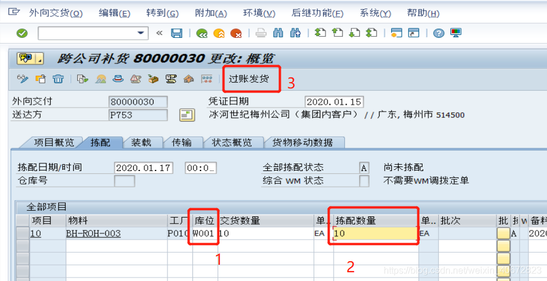
Task: Click the Find binoculars icon
Action: [278, 33]
